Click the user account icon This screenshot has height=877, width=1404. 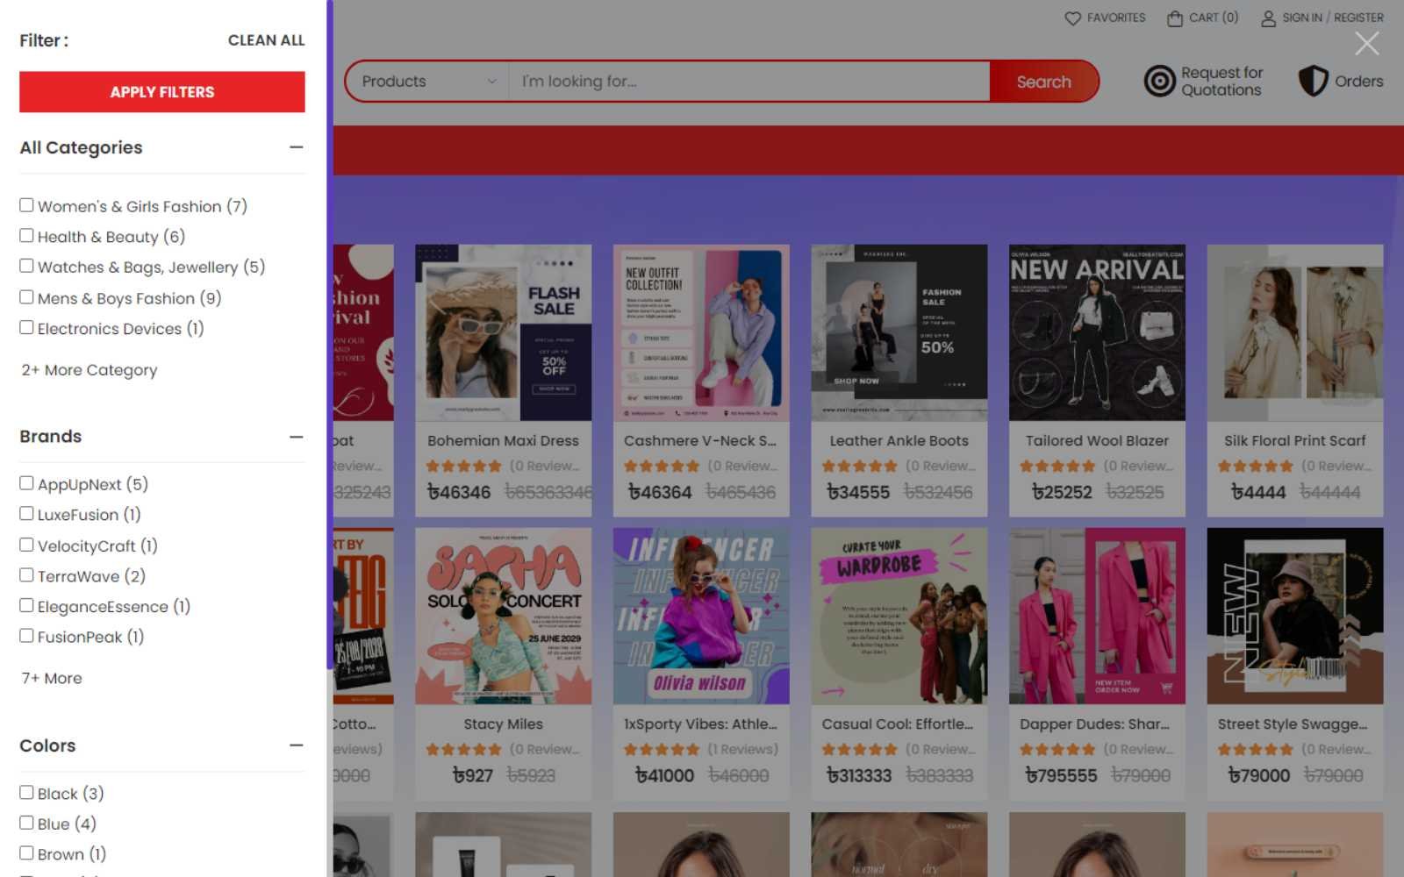[1268, 18]
